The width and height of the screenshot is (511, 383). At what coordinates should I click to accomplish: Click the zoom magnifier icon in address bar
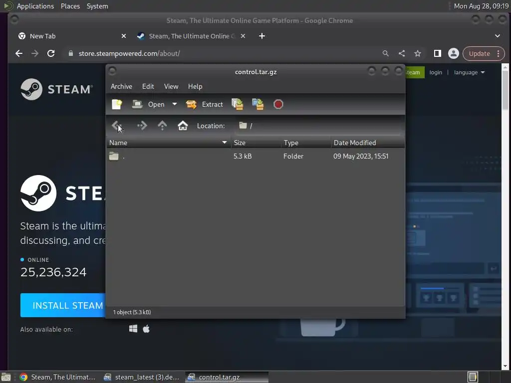click(386, 53)
